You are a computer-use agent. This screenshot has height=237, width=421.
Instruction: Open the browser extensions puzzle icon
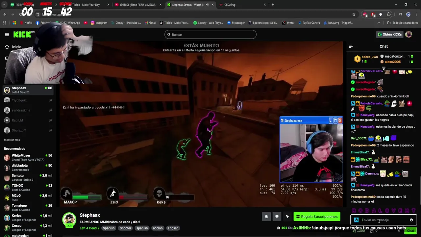click(389, 14)
